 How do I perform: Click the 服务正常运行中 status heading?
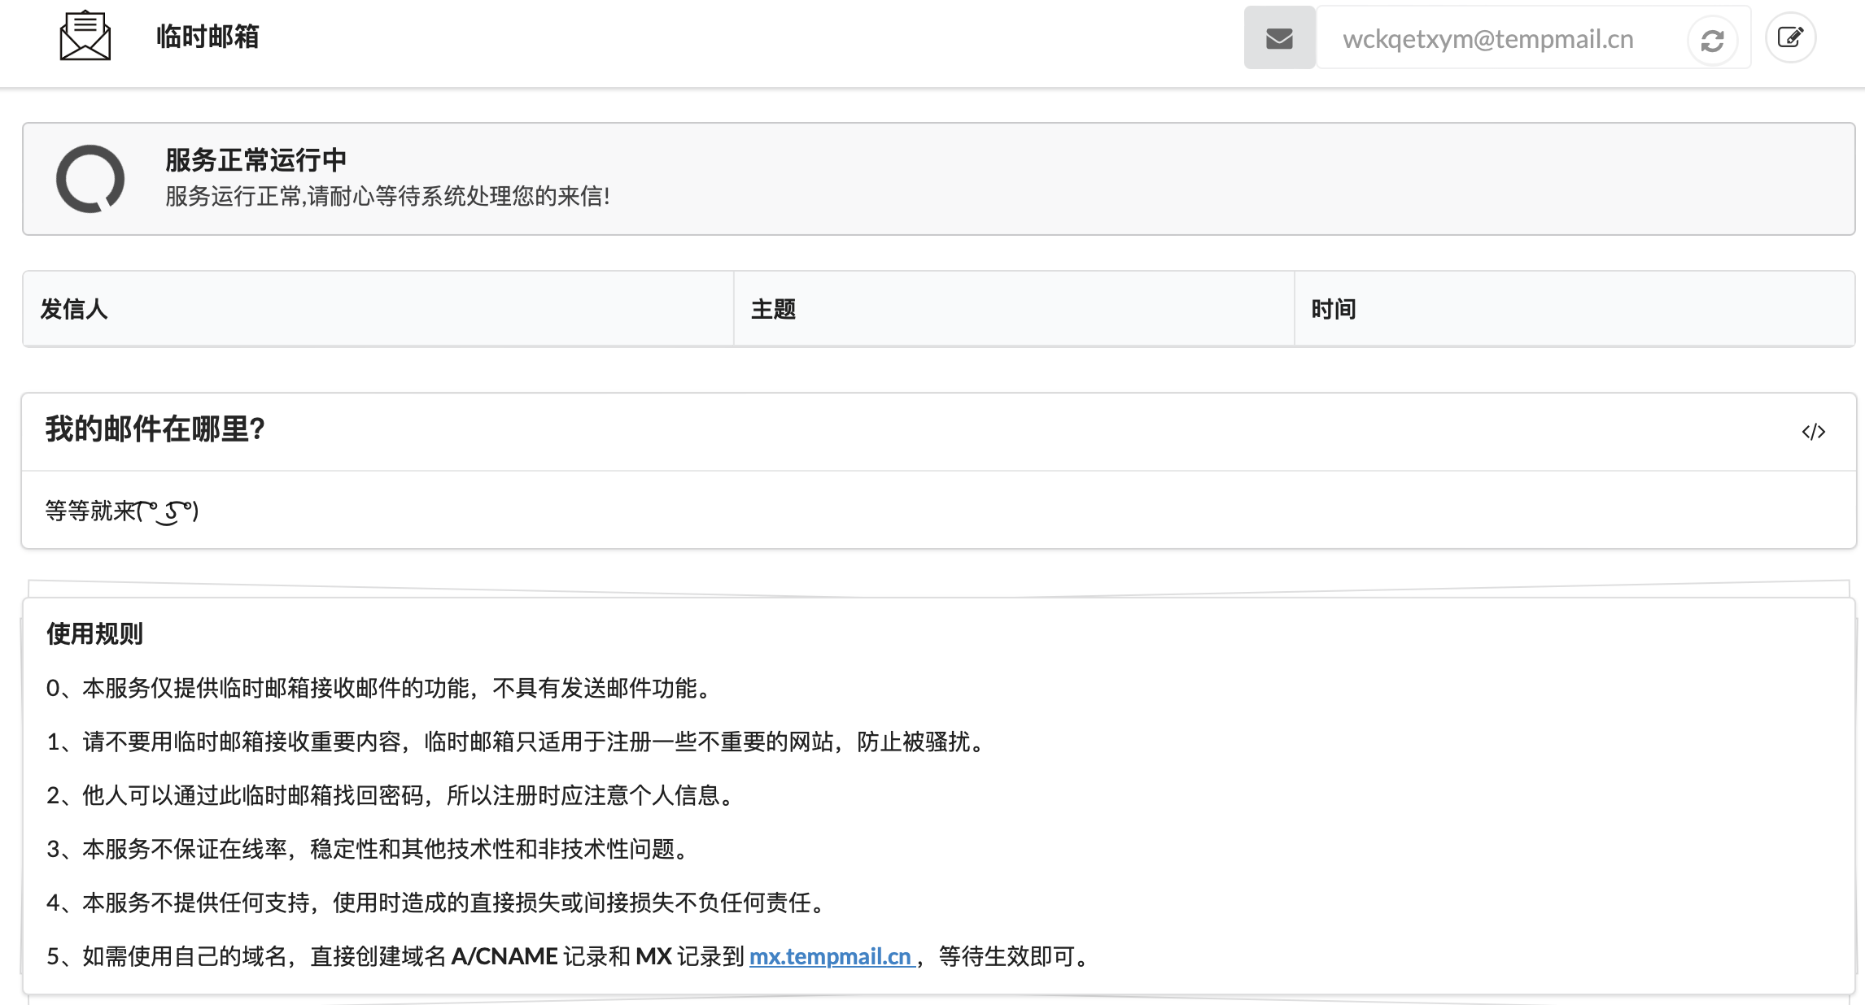coord(256,160)
